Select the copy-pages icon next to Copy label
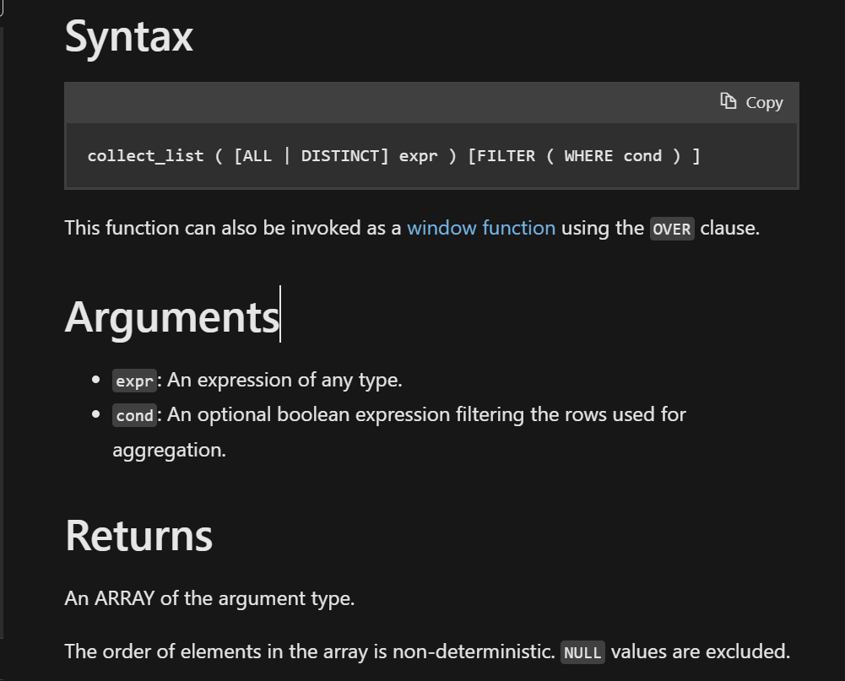 (728, 101)
